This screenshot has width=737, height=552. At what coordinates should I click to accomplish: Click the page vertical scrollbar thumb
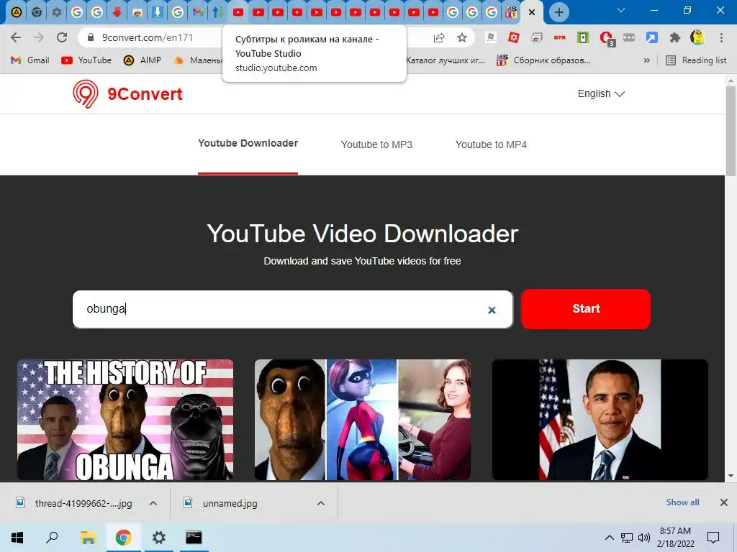(731, 131)
